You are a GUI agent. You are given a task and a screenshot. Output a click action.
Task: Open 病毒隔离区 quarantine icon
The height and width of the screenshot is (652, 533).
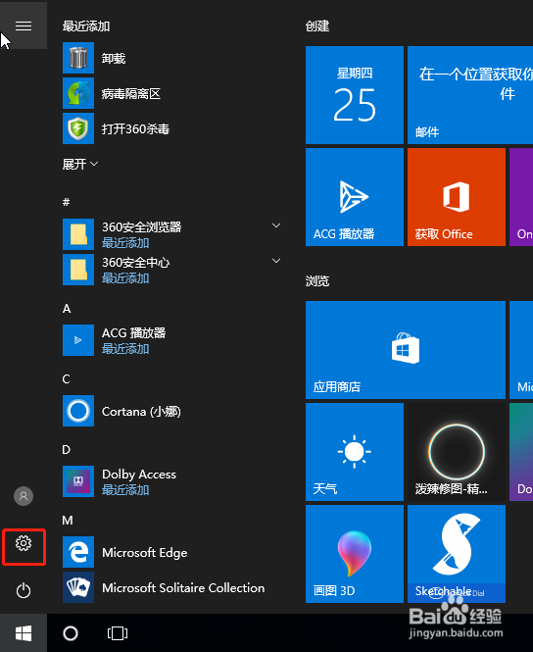[x=78, y=93]
